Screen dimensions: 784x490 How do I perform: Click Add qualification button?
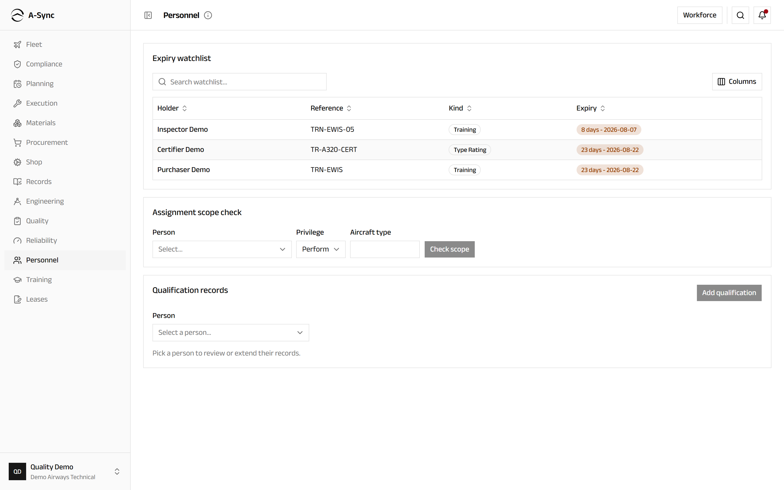[729, 293]
